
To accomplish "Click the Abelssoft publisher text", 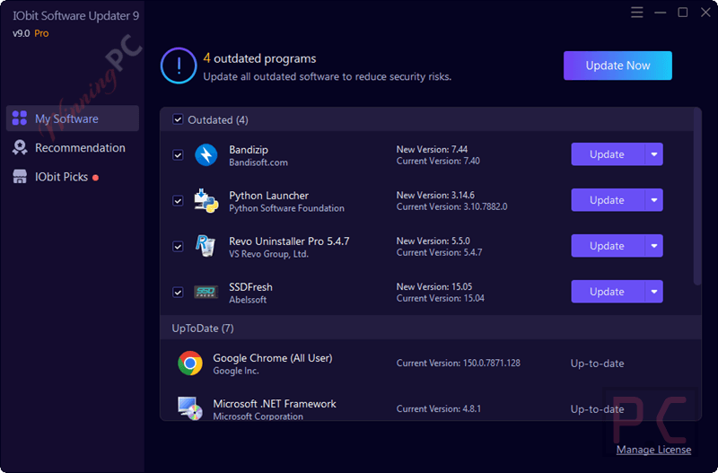I will click(248, 300).
